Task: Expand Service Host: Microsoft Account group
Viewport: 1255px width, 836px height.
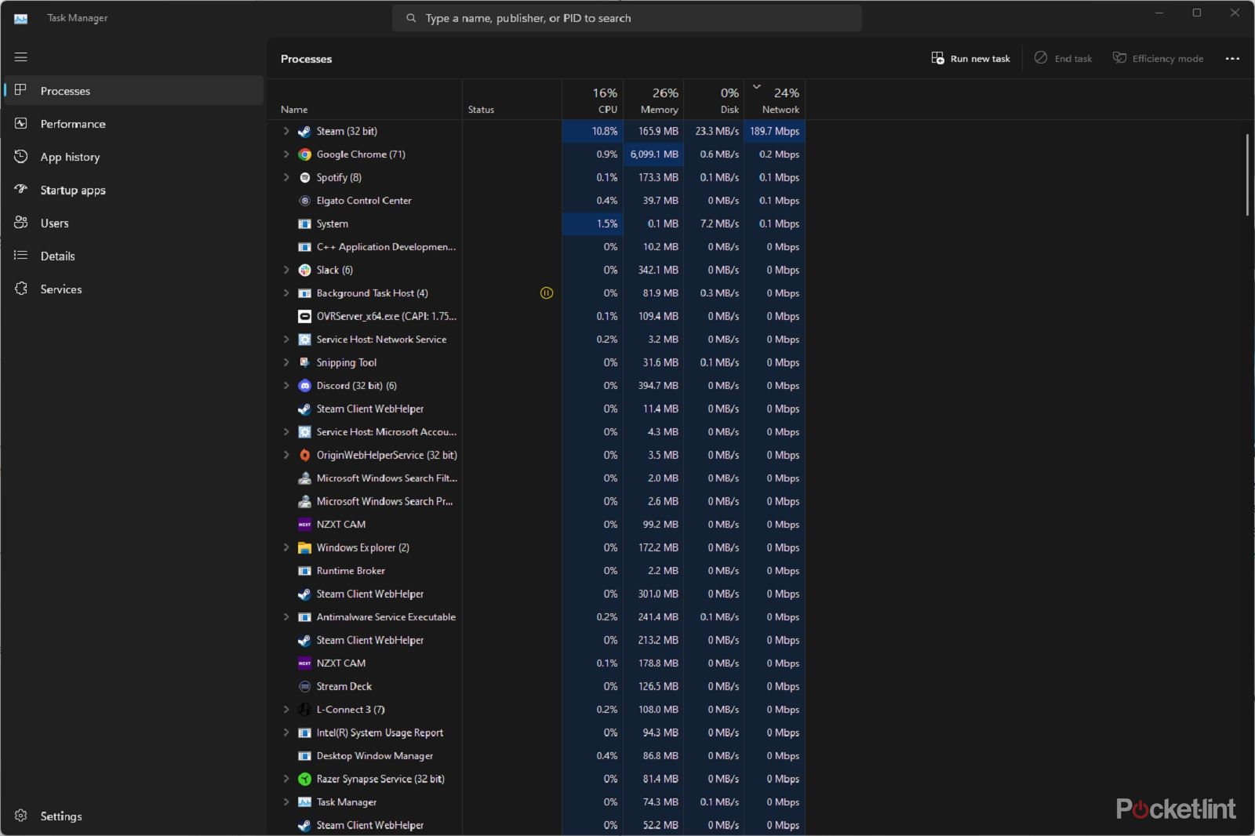Action: coord(286,432)
